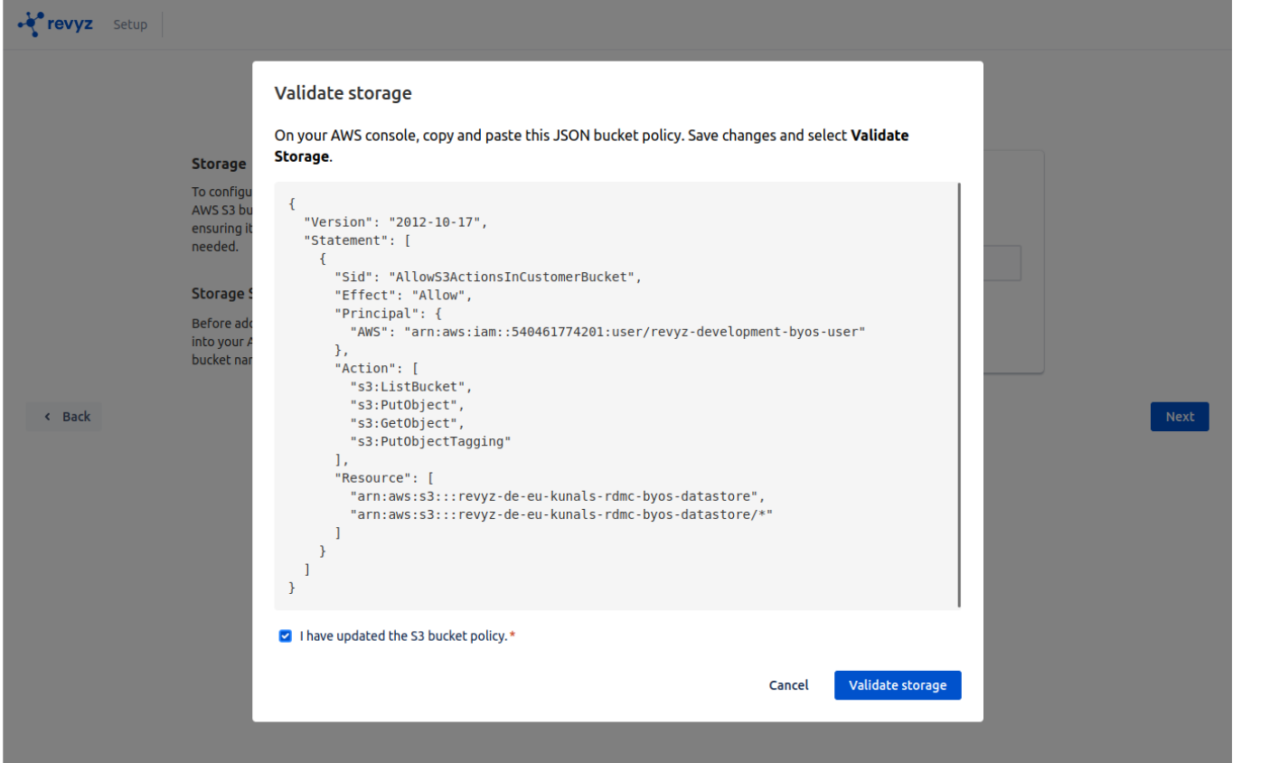Open the Setup header item
The height and width of the screenshot is (763, 1270).
(x=130, y=24)
